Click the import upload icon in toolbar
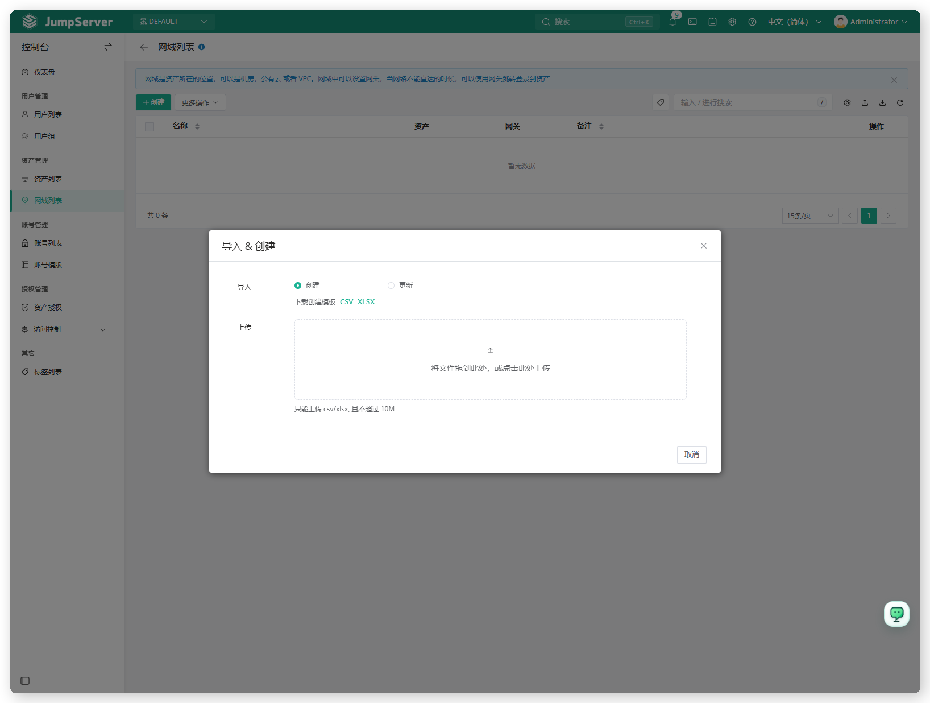Image resolution: width=930 pixels, height=703 pixels. coord(865,102)
